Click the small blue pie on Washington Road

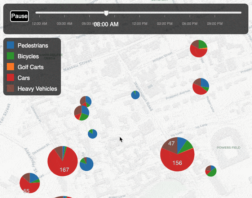(x=135, y=95)
